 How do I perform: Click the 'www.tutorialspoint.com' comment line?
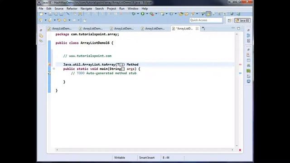pos(87,56)
